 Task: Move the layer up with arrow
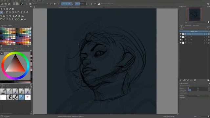[x=191, y=80]
